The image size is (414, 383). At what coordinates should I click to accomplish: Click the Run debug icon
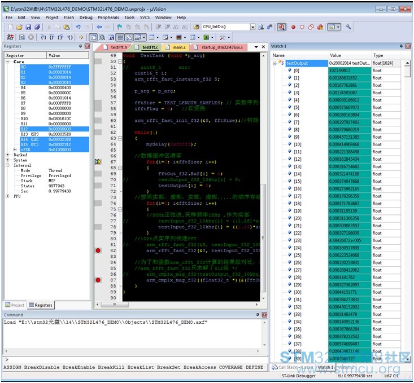(x=22, y=37)
